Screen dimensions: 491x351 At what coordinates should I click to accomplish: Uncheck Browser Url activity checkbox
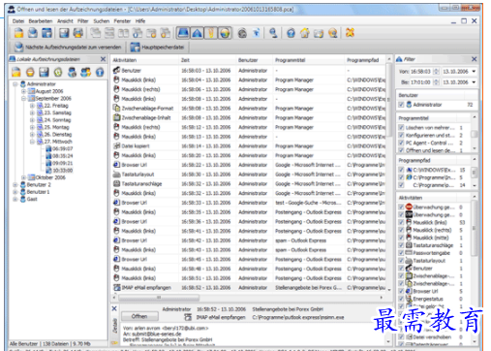click(x=401, y=291)
